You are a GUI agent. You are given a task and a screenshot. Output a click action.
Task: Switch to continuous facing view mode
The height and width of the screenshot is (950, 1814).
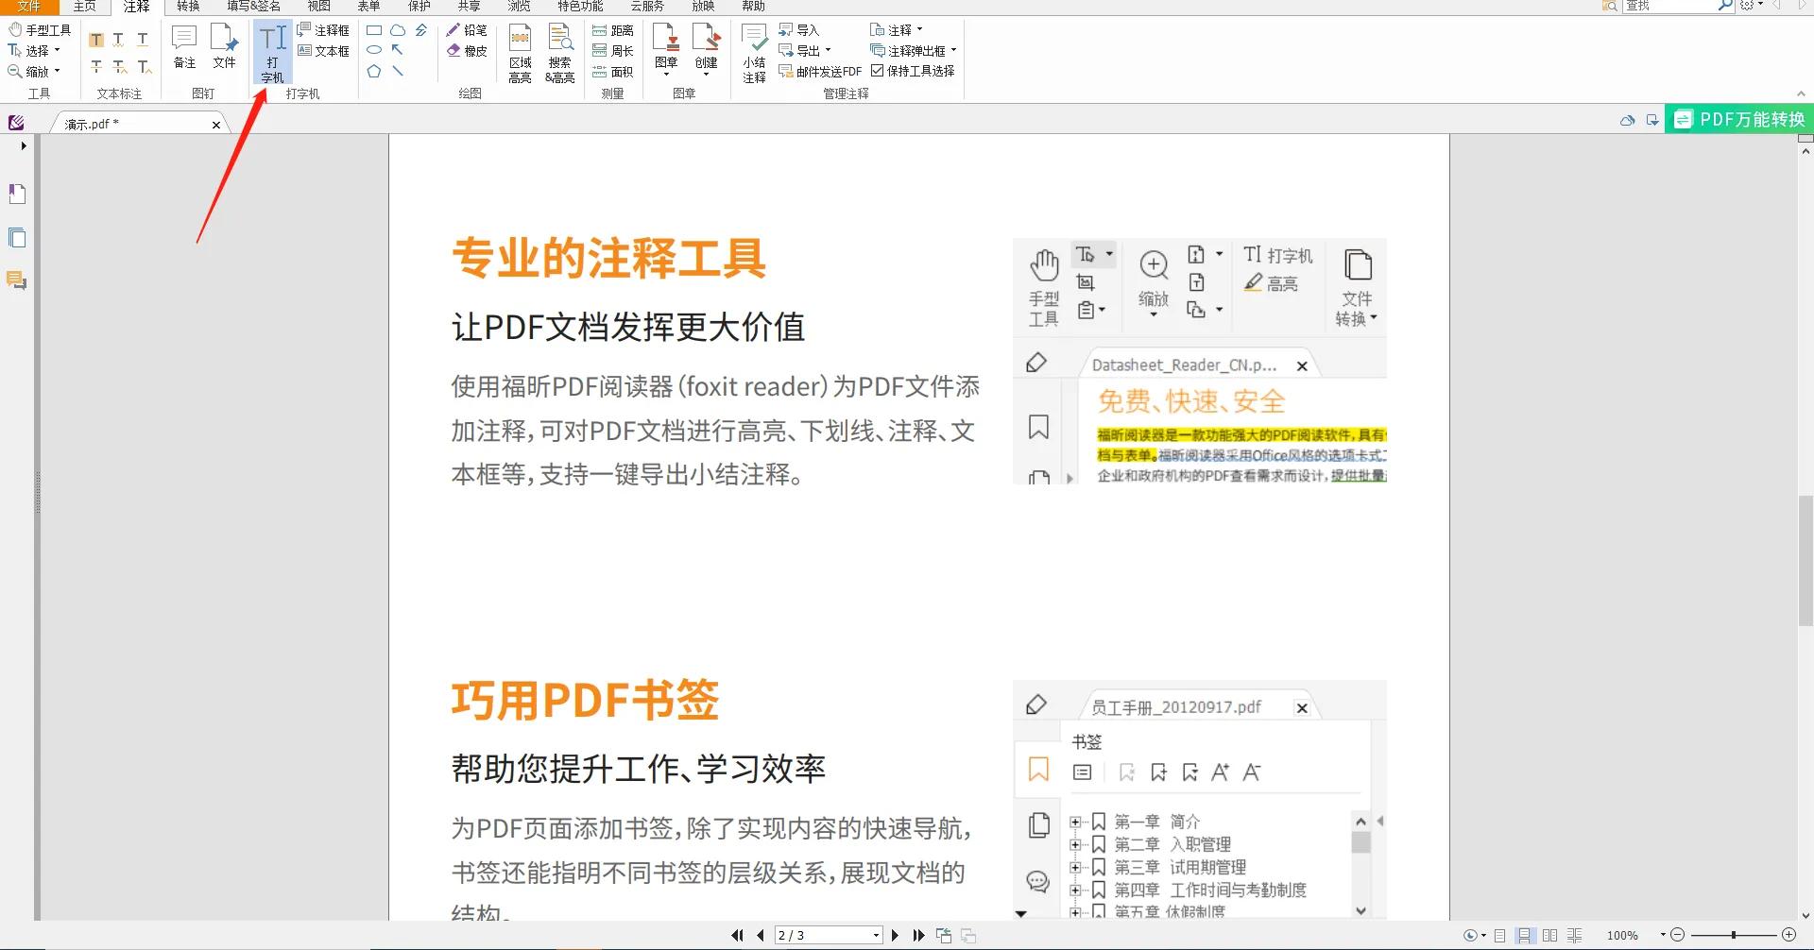click(1574, 936)
